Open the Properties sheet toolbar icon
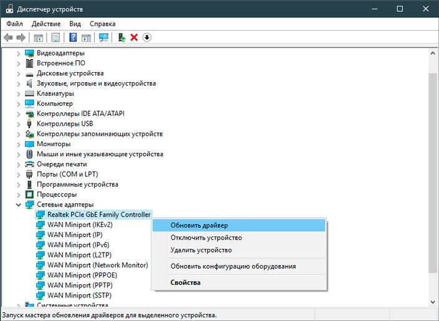 [55, 37]
